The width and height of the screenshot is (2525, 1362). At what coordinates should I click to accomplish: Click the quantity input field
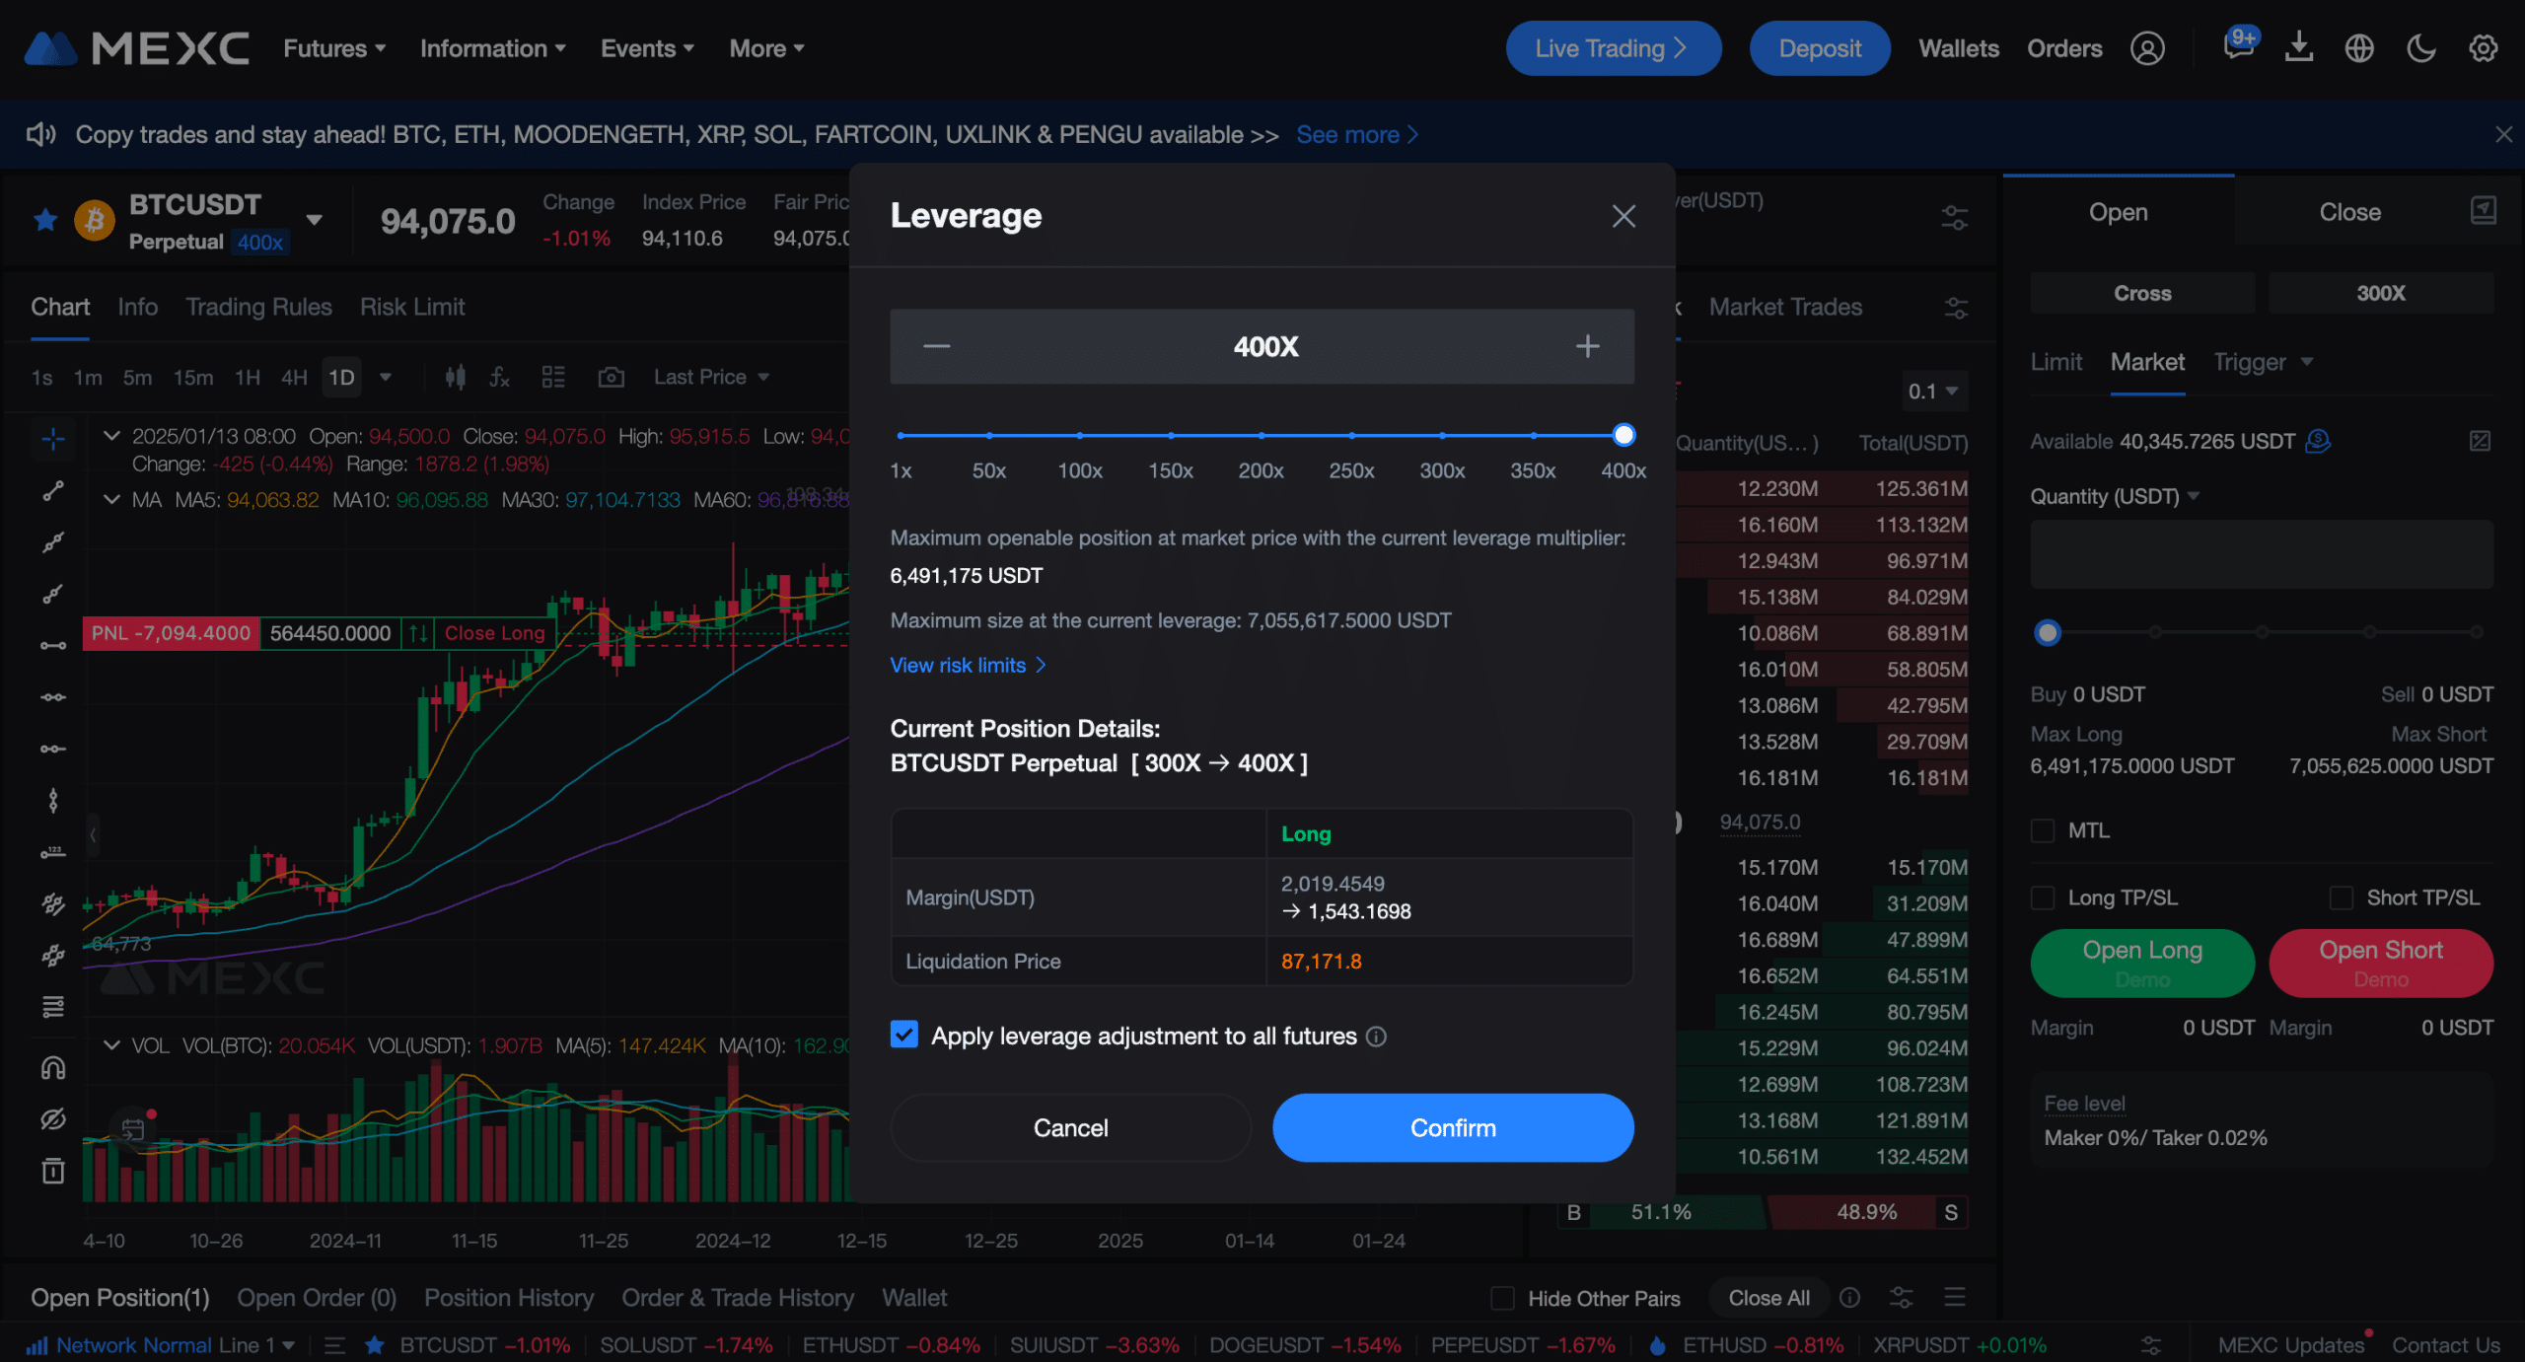pos(2262,554)
